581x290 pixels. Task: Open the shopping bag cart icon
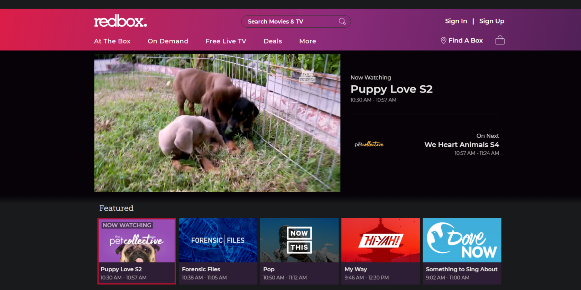coord(500,40)
